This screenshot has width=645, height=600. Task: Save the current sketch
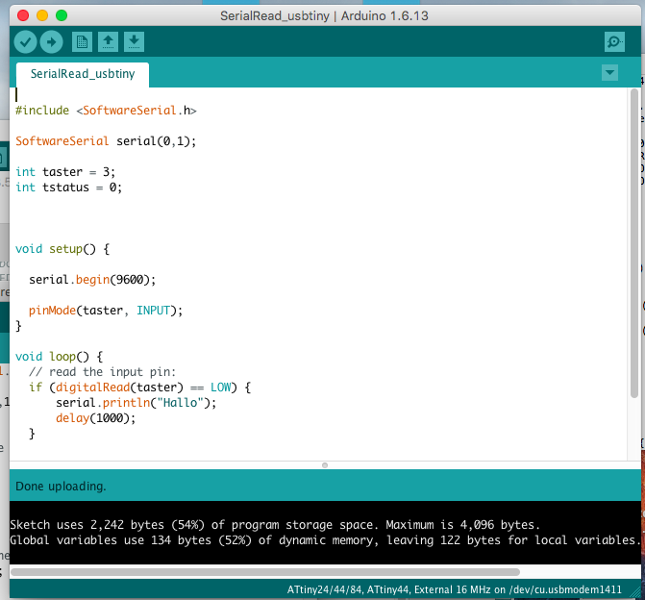[135, 42]
